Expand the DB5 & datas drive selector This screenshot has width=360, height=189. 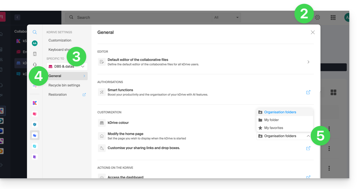pyautogui.click(x=67, y=66)
